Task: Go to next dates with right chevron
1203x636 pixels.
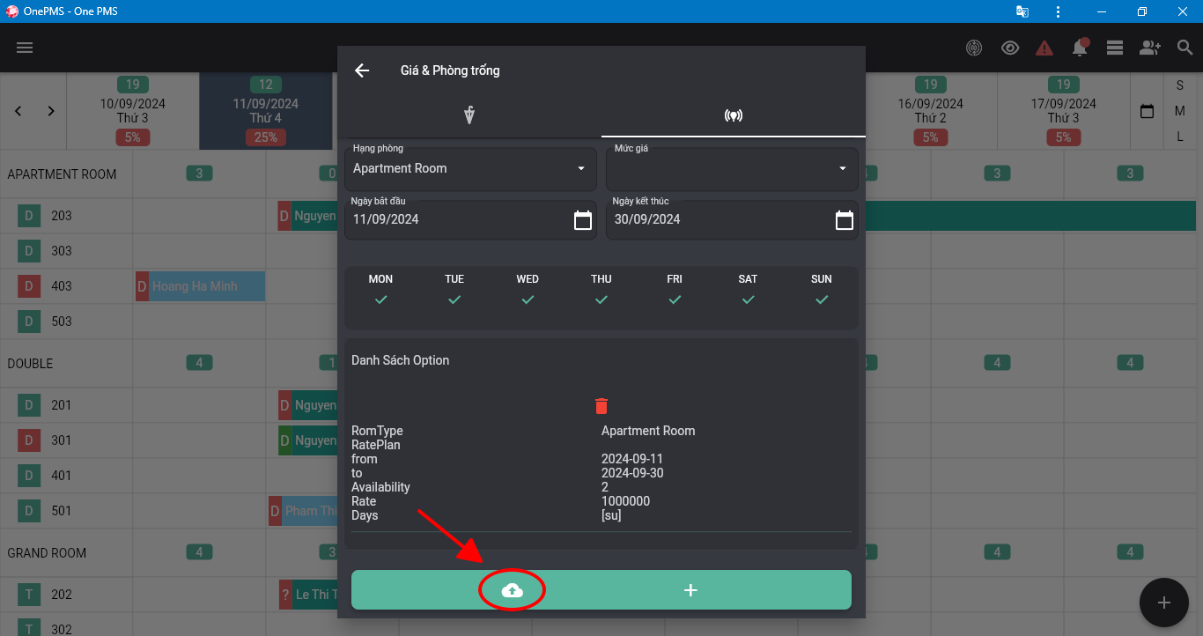Action: point(51,111)
